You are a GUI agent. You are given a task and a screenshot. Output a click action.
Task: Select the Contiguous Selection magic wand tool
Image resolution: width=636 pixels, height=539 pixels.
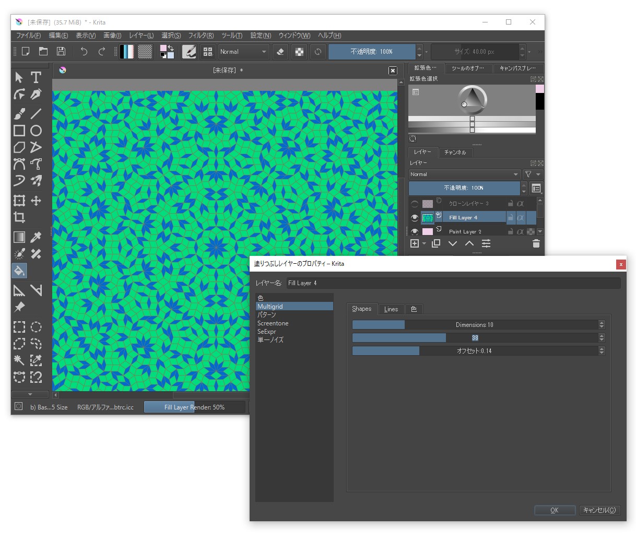click(19, 360)
